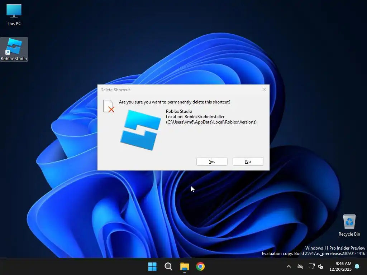Open the Windows Start menu
The image size is (367, 275).
pos(152,266)
